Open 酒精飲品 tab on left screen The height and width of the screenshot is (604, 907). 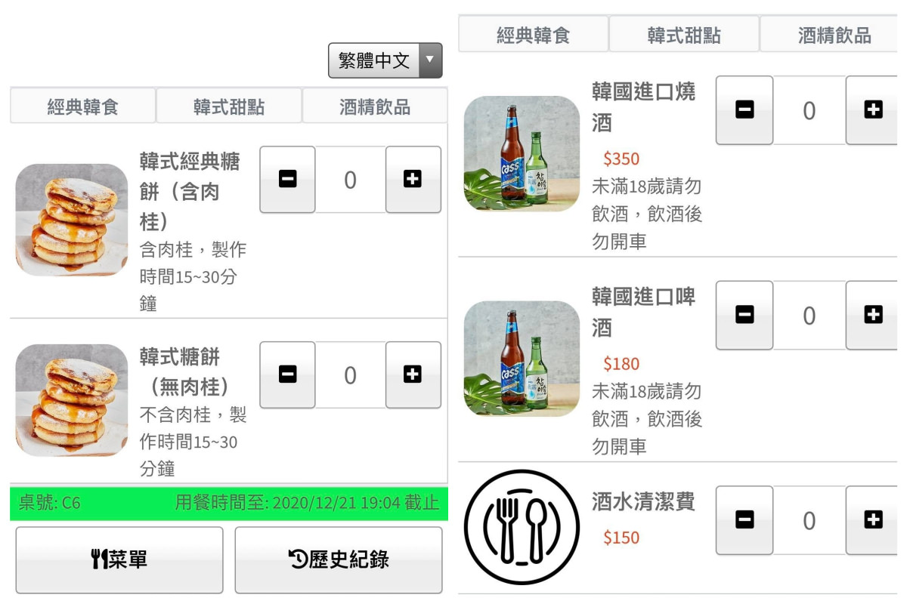point(375,106)
